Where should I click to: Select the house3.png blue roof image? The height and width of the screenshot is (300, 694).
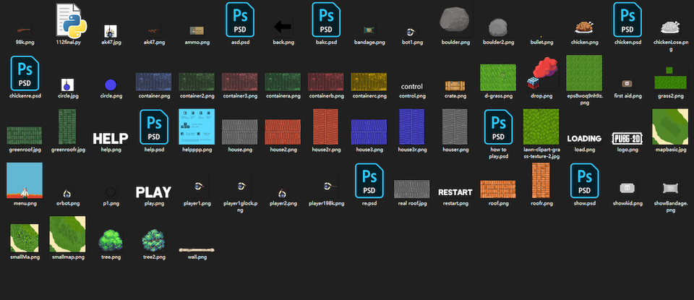pyautogui.click(x=369, y=132)
